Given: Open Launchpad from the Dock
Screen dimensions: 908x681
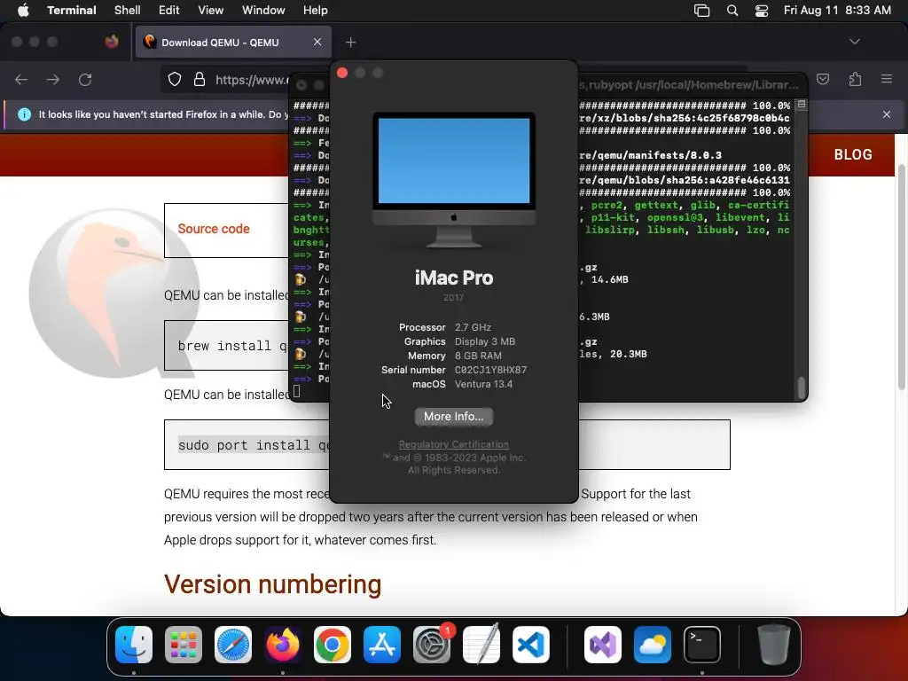Looking at the screenshot, I should pyautogui.click(x=184, y=645).
